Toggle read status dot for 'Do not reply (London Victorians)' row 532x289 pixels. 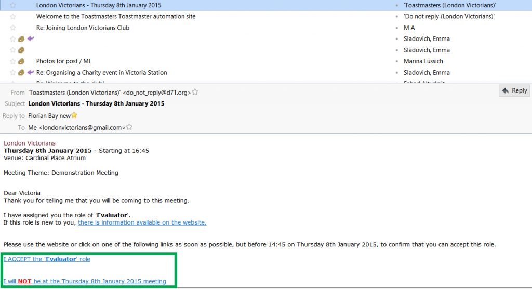coord(397,16)
